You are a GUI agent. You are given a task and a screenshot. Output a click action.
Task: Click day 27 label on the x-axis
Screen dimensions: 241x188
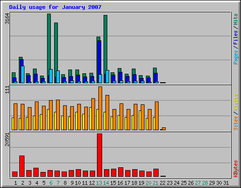point(198,183)
